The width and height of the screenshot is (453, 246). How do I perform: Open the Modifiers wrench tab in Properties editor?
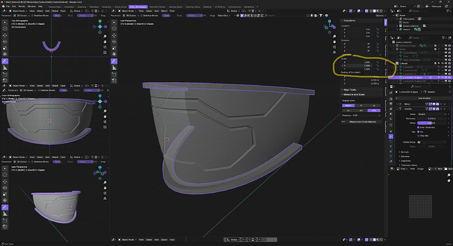391,136
